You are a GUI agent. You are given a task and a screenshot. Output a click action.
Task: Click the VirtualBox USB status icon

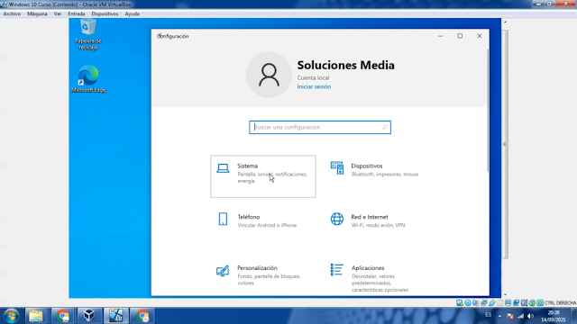coord(492,303)
